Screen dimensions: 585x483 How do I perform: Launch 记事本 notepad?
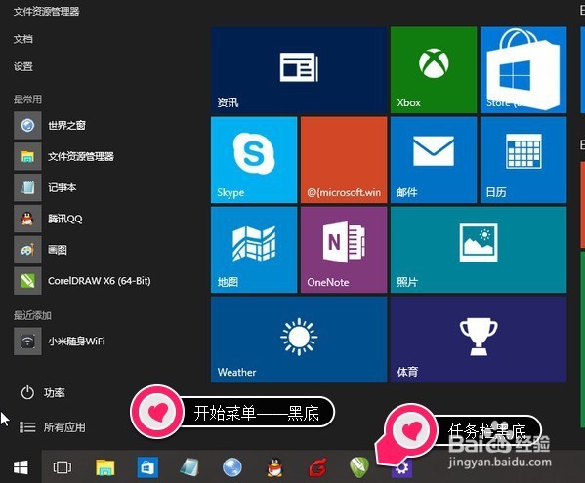coord(45,187)
